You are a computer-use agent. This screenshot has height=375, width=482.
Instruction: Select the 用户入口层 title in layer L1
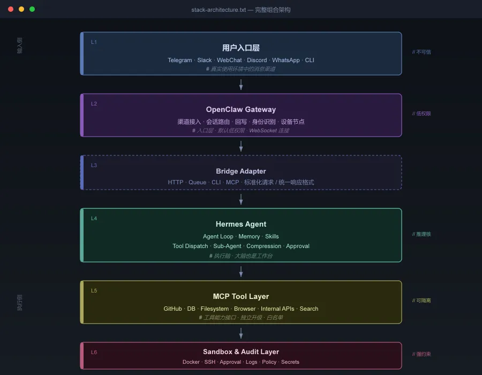coord(241,48)
